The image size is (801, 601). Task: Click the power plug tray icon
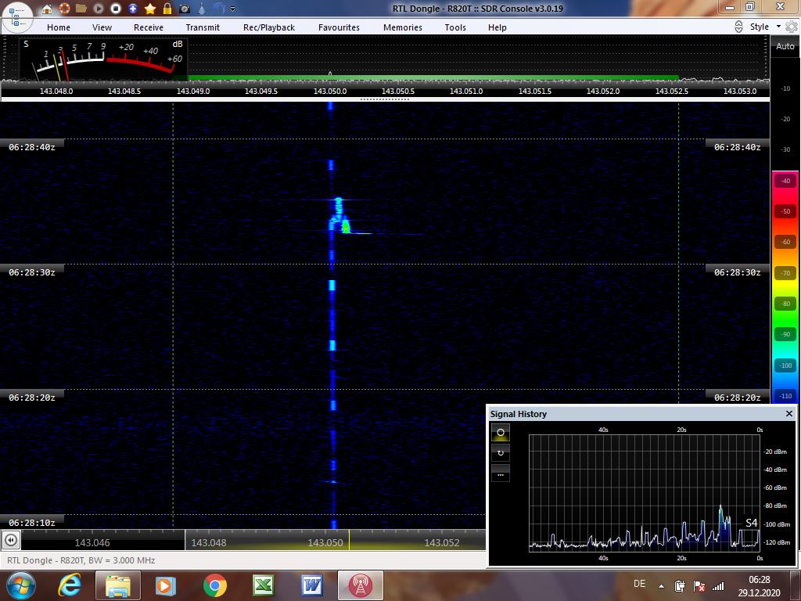pos(680,586)
